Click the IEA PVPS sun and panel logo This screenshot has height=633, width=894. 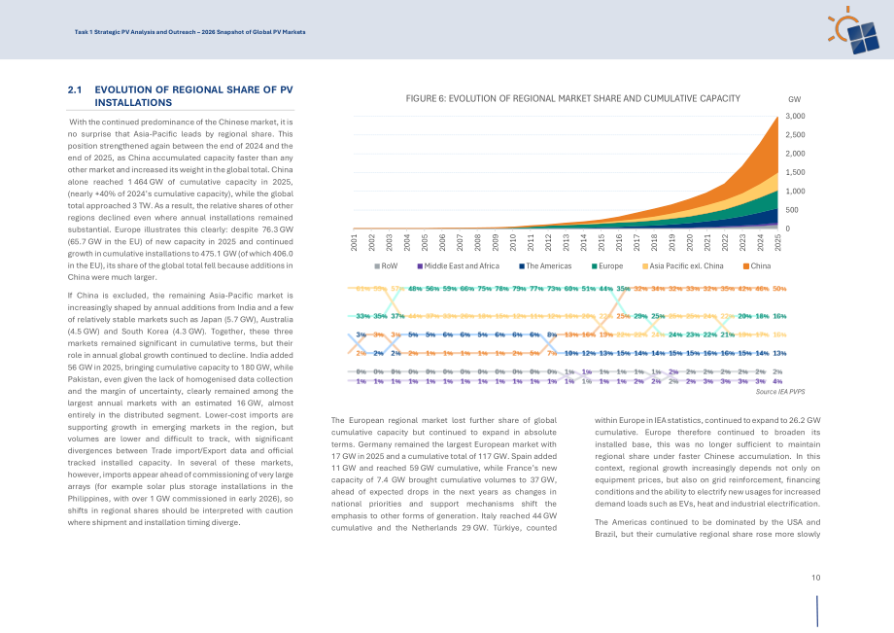point(853,30)
